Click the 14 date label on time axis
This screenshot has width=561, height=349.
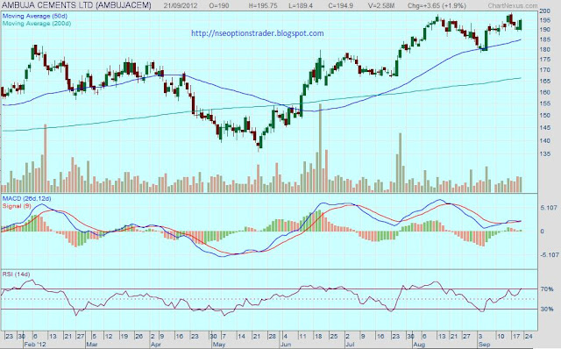(x=241, y=337)
